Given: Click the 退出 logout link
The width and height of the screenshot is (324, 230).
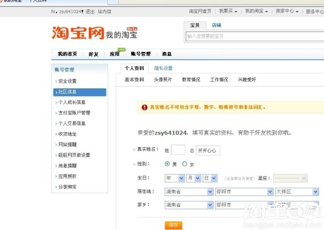Looking at the screenshot, I should coord(90,12).
